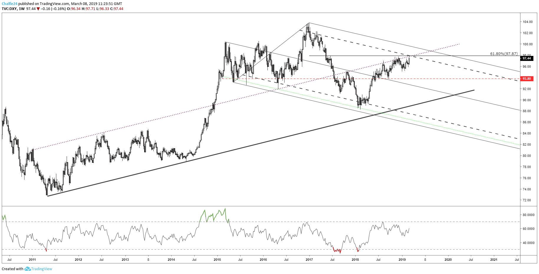The height and width of the screenshot is (274, 539).
Task: Click the 76.00 price axis label
Action: coord(527,178)
